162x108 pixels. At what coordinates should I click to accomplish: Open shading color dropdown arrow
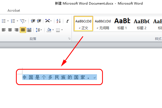point(53,30)
